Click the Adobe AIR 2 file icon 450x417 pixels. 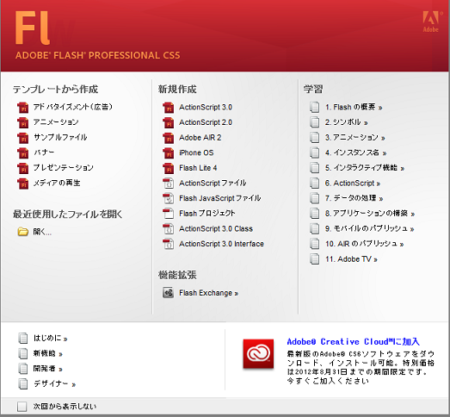coord(169,138)
